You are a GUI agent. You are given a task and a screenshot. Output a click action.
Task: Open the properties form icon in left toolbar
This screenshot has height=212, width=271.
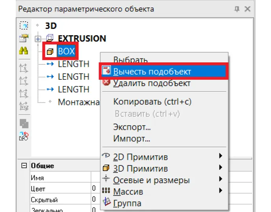[x=24, y=38]
